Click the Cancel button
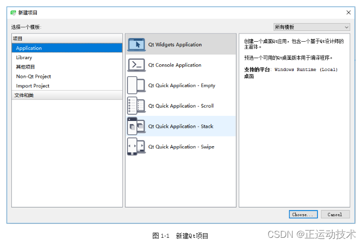364x244 pixels. pyautogui.click(x=335, y=214)
